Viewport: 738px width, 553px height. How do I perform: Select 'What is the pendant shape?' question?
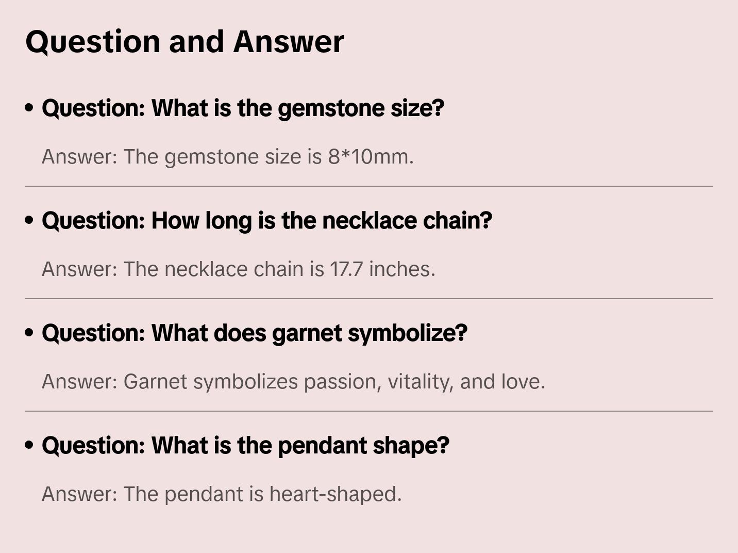tap(245, 445)
